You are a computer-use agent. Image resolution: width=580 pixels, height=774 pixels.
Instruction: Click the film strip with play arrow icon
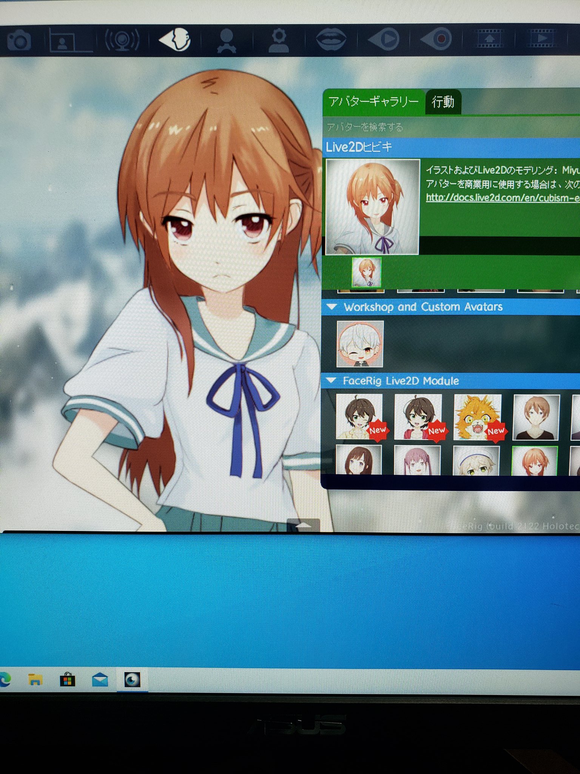point(541,39)
